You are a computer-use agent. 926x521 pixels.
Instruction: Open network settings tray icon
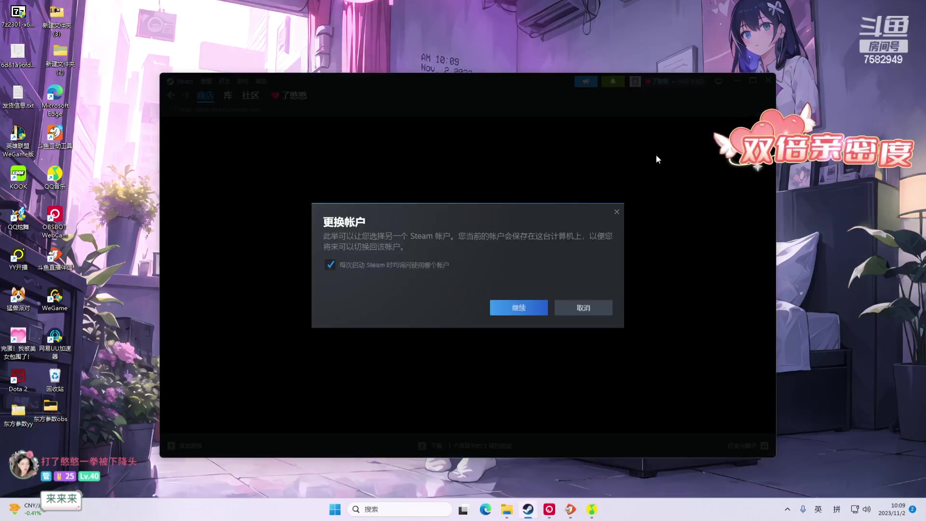pos(855,509)
